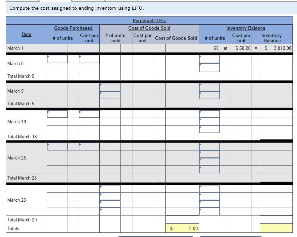Select the first March 29 units sold cell
The height and width of the screenshot is (237, 297).
(x=110, y=189)
